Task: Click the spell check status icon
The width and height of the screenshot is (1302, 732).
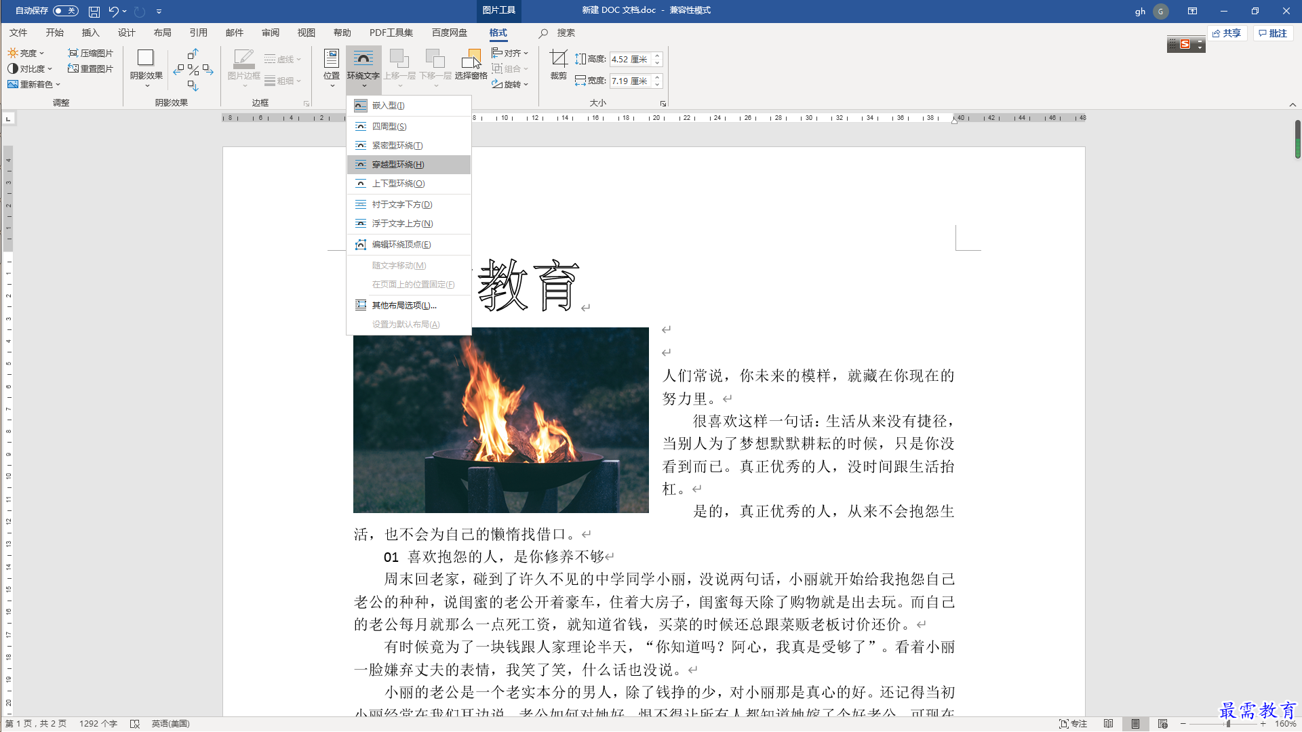Action: 135,724
